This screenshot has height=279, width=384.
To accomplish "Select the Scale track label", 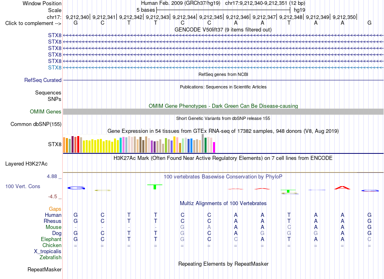I will coord(55,10).
